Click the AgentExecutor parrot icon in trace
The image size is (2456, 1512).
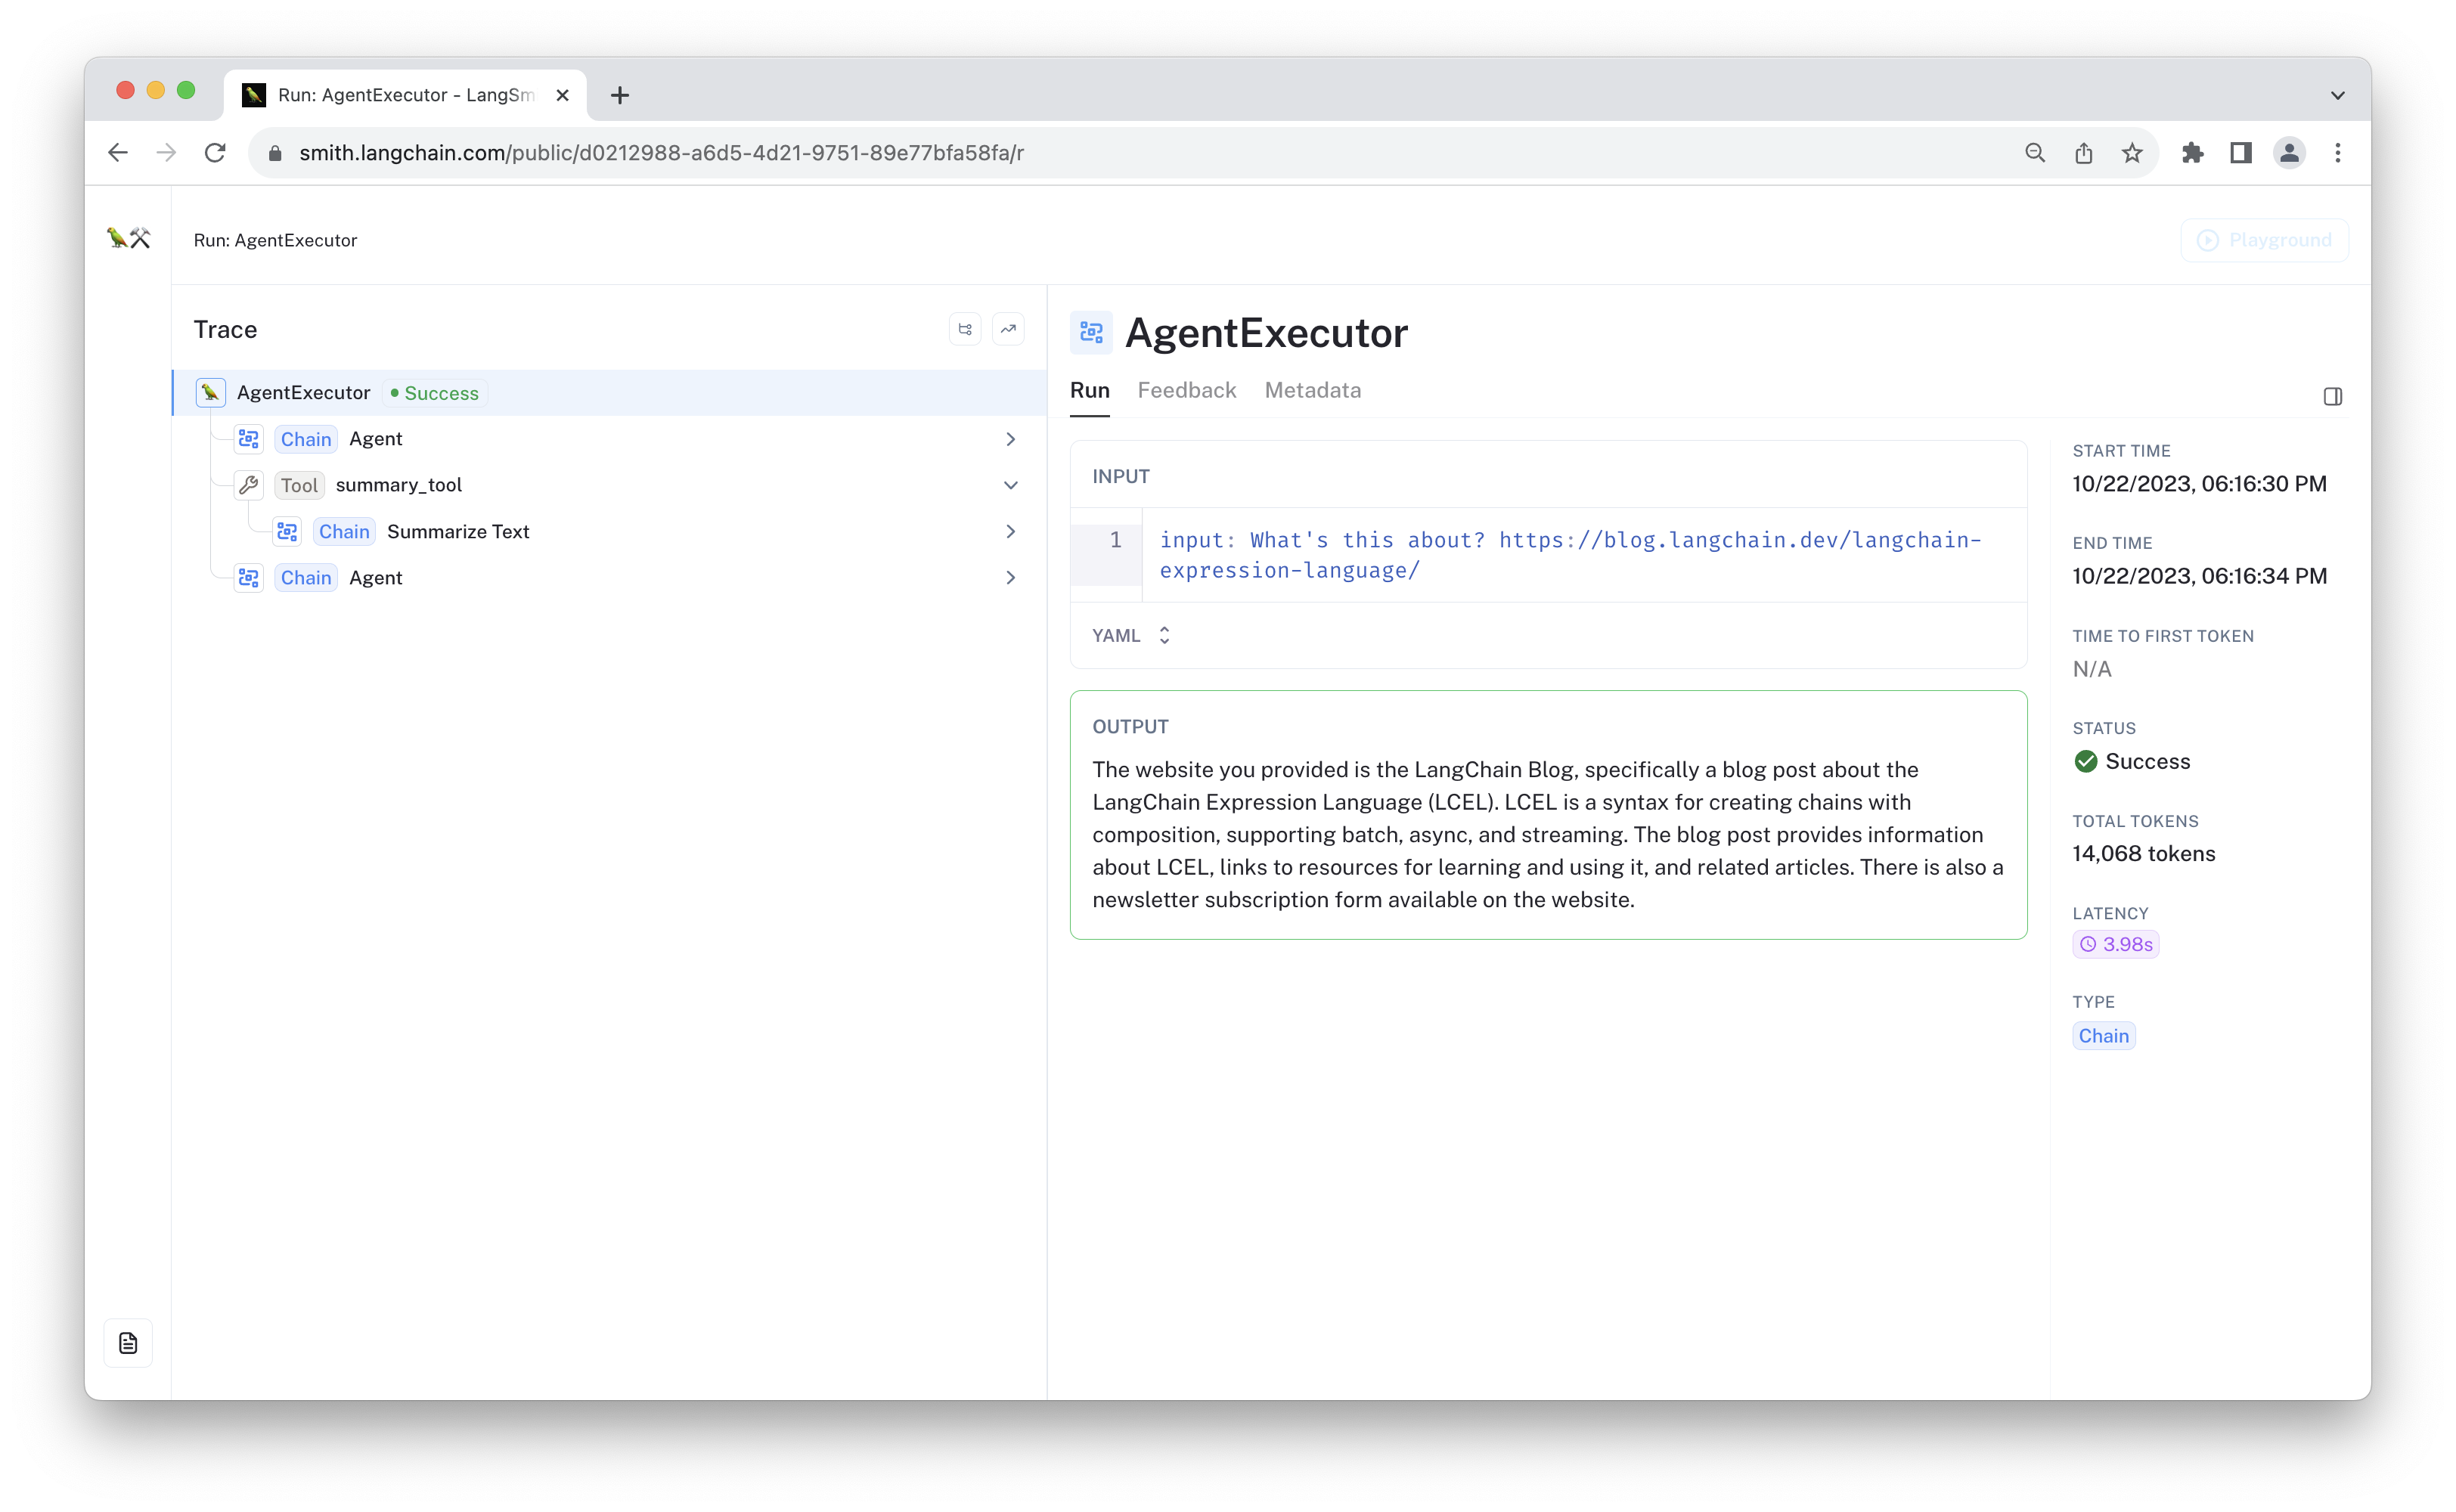pos(210,393)
